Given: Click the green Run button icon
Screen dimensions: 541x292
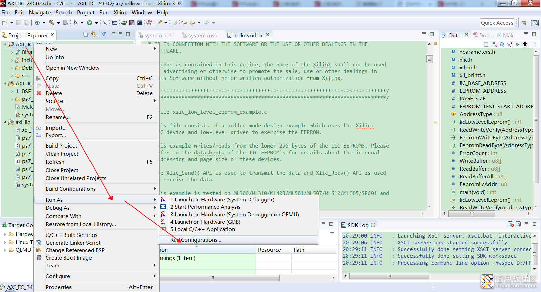Looking at the screenshot, I should [89, 23].
